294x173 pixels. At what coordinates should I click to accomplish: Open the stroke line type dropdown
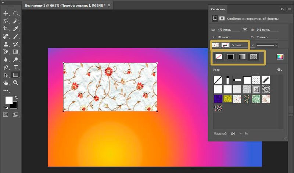[x=267, y=45]
